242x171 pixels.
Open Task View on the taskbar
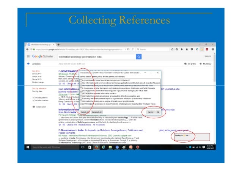83,147
